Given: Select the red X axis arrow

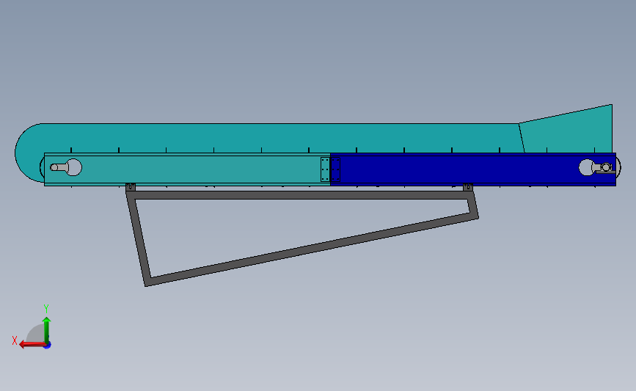Looking at the screenshot, I should (32, 345).
